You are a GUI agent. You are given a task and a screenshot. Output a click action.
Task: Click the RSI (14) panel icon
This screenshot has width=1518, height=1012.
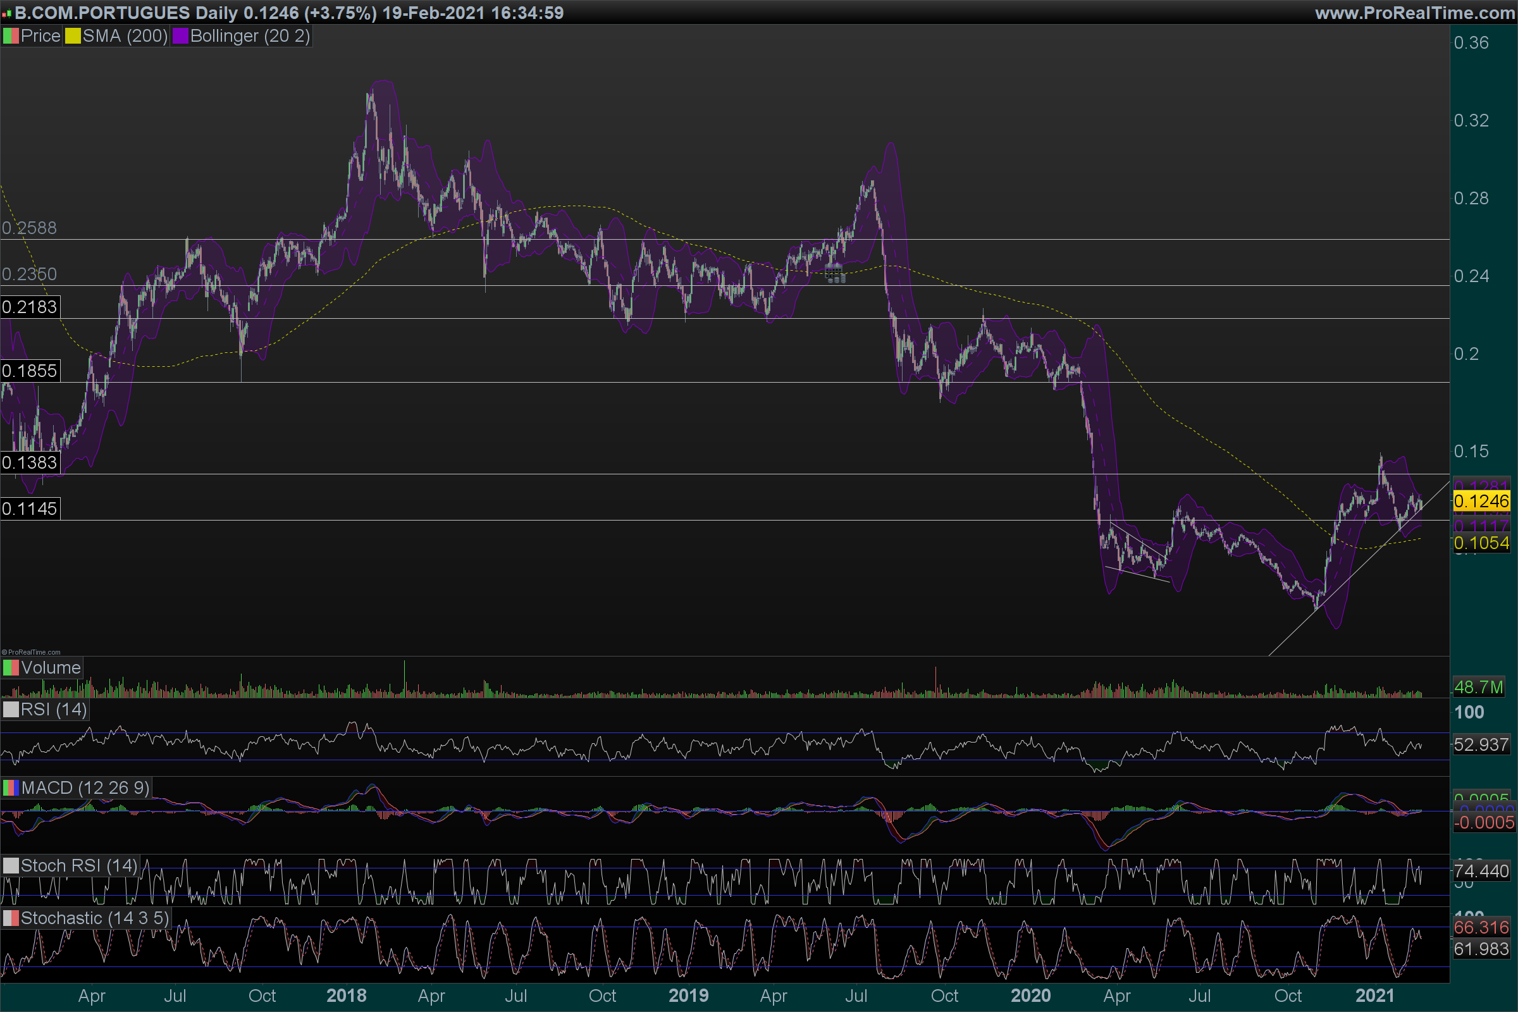11,710
